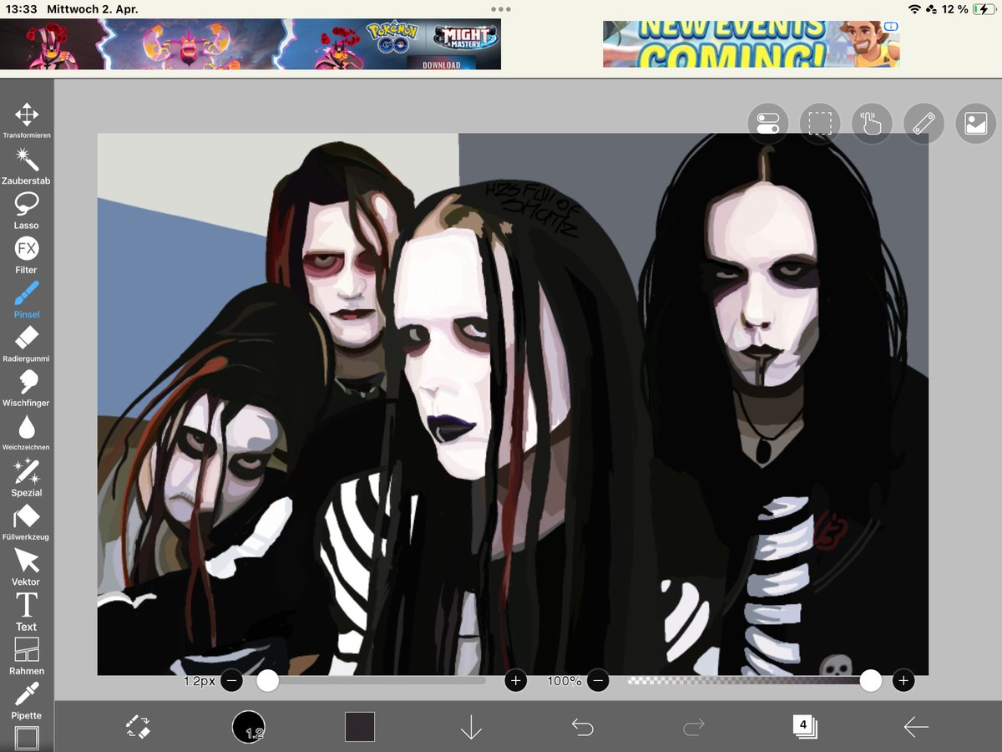This screenshot has width=1002, height=752.
Task: Open the image material button
Action: (976, 124)
